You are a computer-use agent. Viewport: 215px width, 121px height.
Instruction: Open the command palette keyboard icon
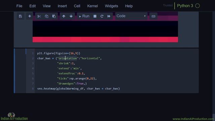click(153, 16)
